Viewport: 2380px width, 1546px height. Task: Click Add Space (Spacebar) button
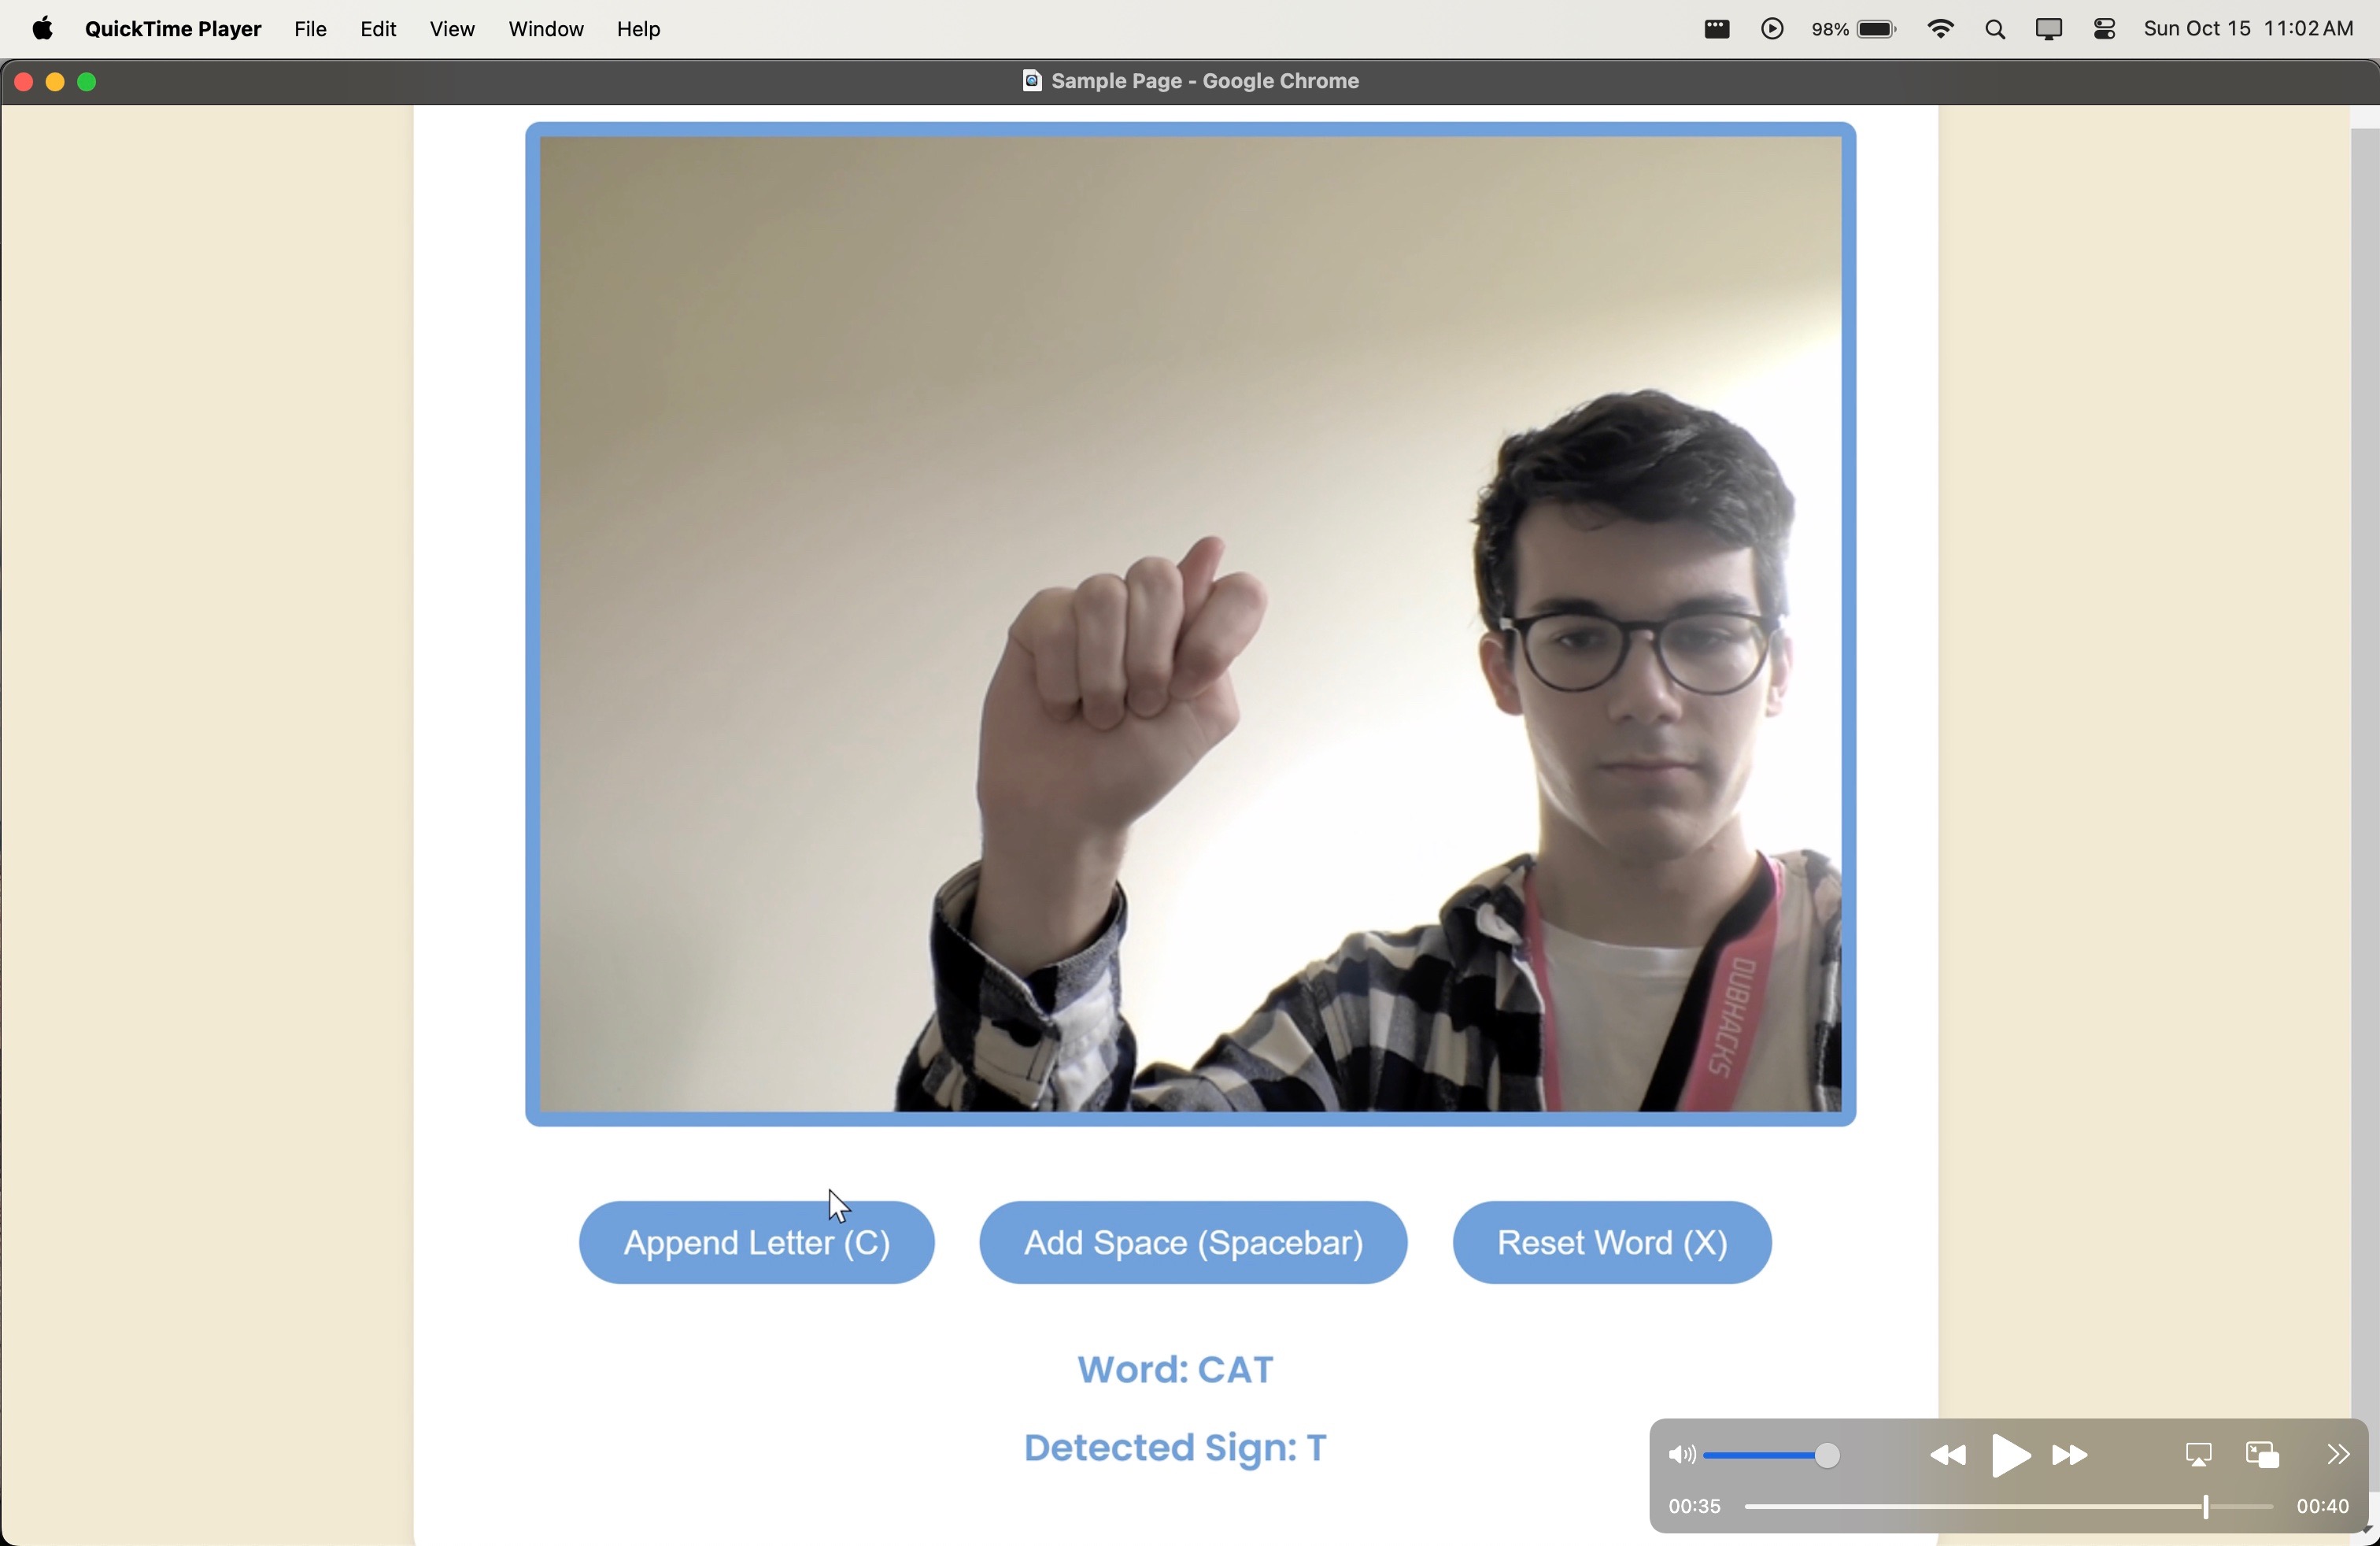(x=1193, y=1243)
